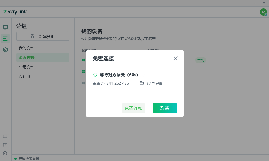This screenshot has width=269, height=161.
Task: Open the settings hexagon icon in sidebar
Action: coord(5,50)
